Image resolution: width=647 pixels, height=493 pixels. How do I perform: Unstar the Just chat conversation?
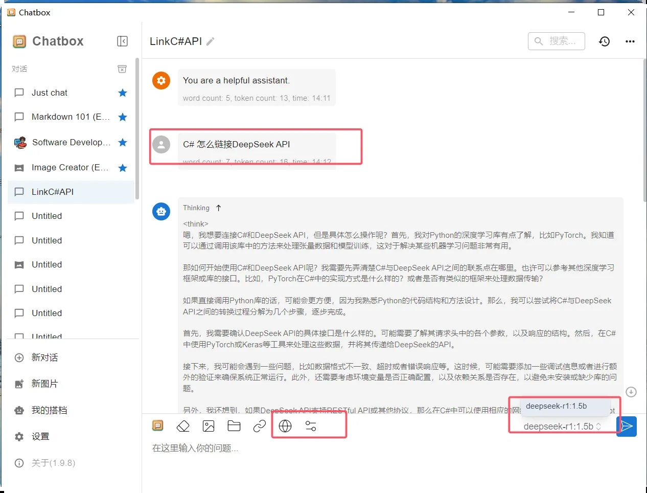123,93
